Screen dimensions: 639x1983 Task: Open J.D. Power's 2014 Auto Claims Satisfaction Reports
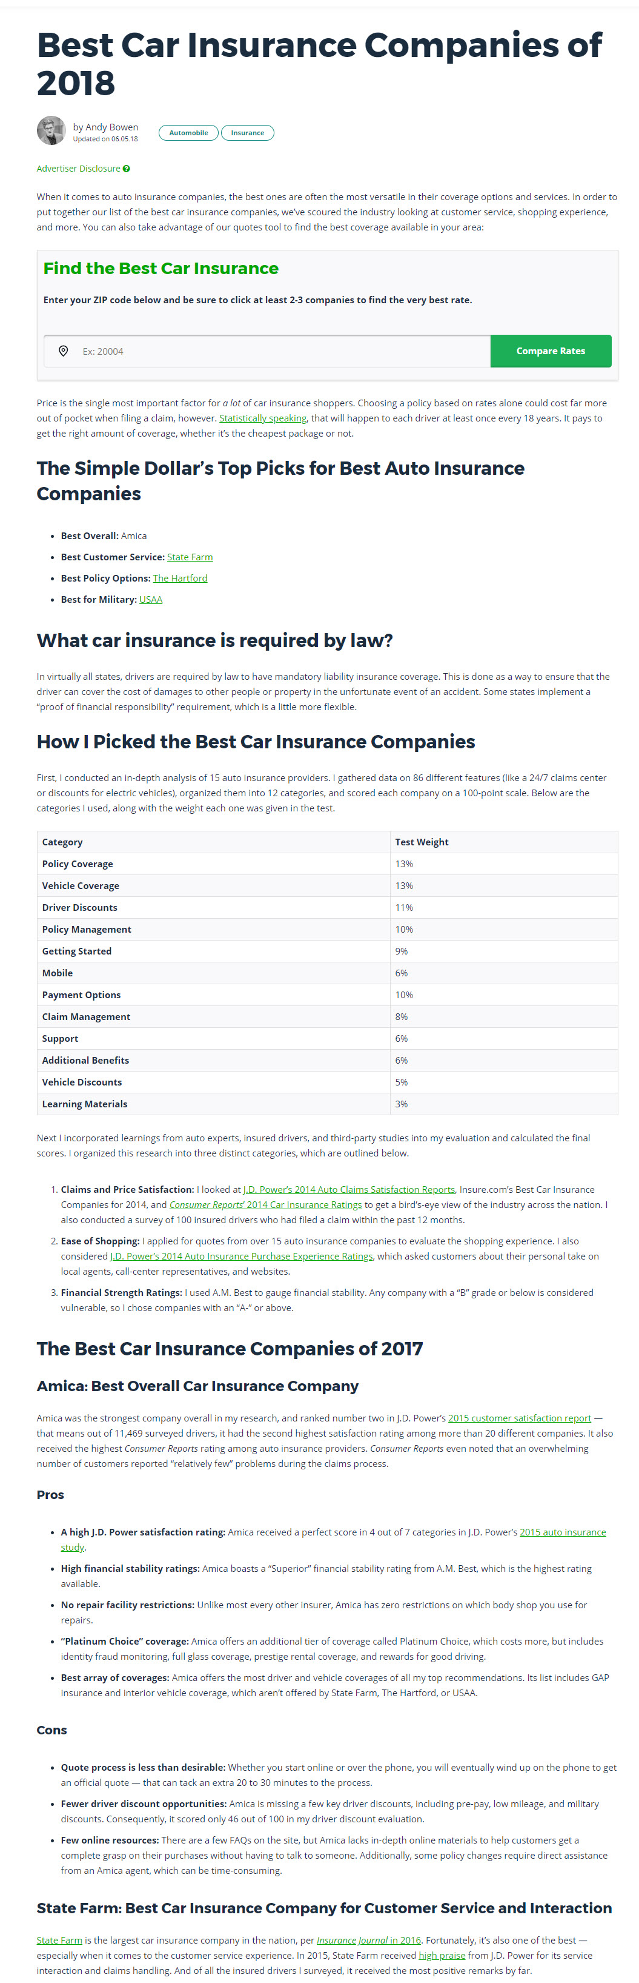point(348,1189)
